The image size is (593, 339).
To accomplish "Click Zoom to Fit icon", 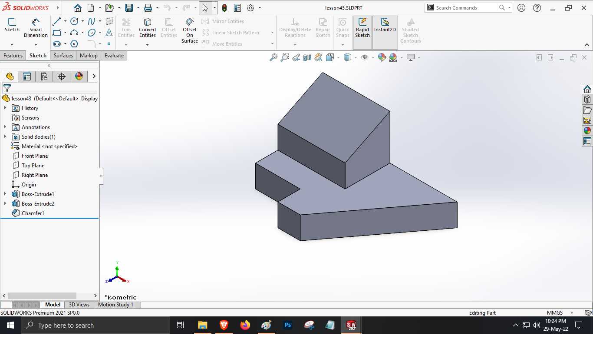I will coord(273,57).
